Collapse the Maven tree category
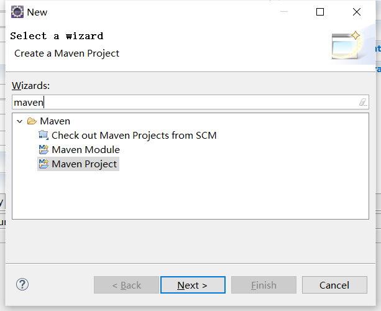This screenshot has width=381, height=311. (20, 121)
